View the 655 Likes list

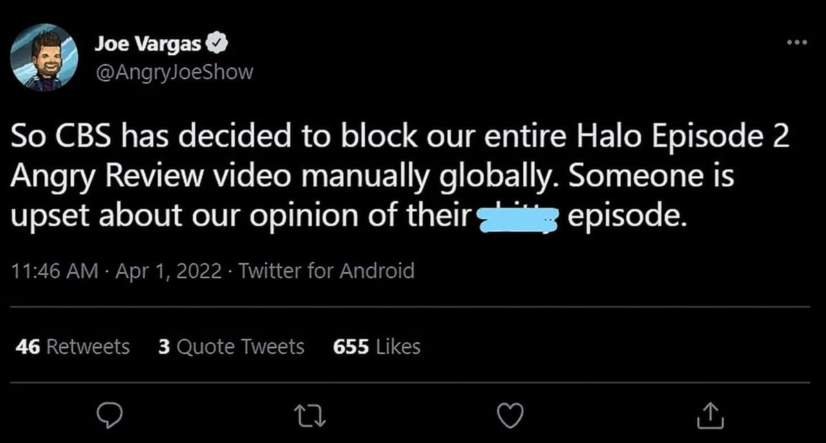[377, 347]
